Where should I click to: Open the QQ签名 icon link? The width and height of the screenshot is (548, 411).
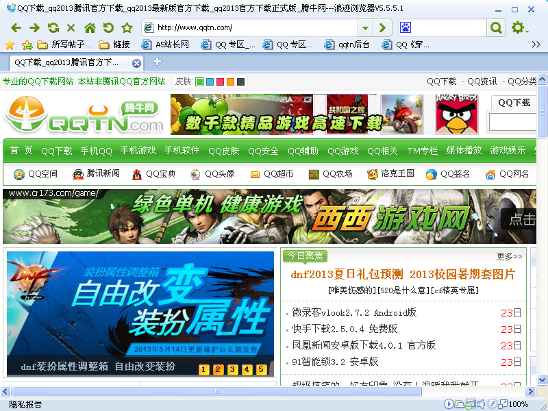point(448,174)
